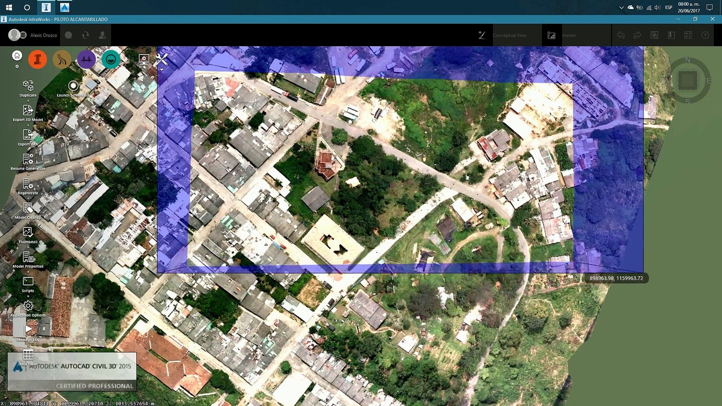Click the proposals drawing icon
The width and height of the screenshot is (722, 406).
click(551, 35)
